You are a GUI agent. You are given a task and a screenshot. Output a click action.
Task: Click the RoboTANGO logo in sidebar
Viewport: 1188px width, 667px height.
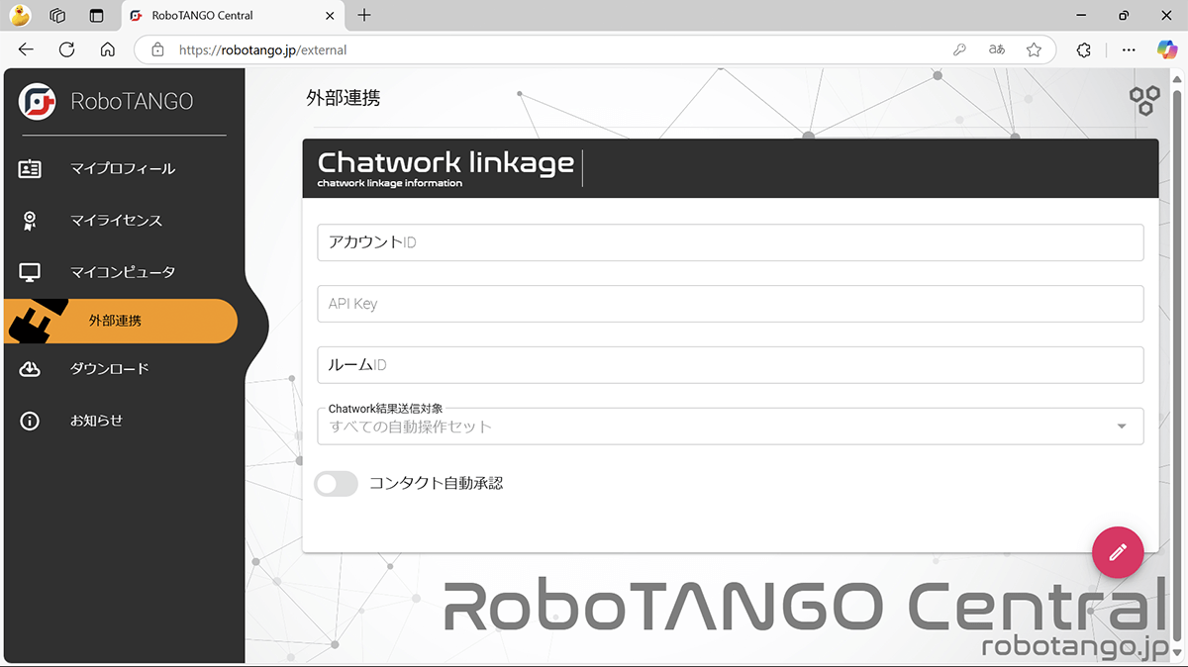tap(38, 101)
